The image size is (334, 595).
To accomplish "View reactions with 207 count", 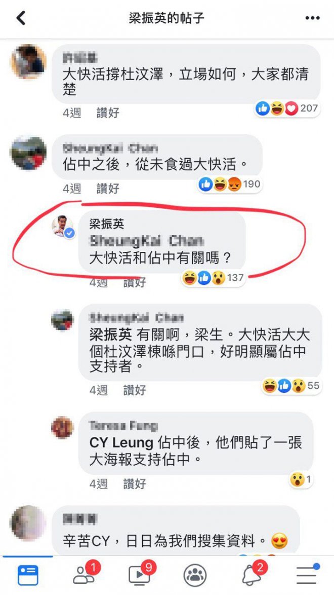I will (287, 108).
